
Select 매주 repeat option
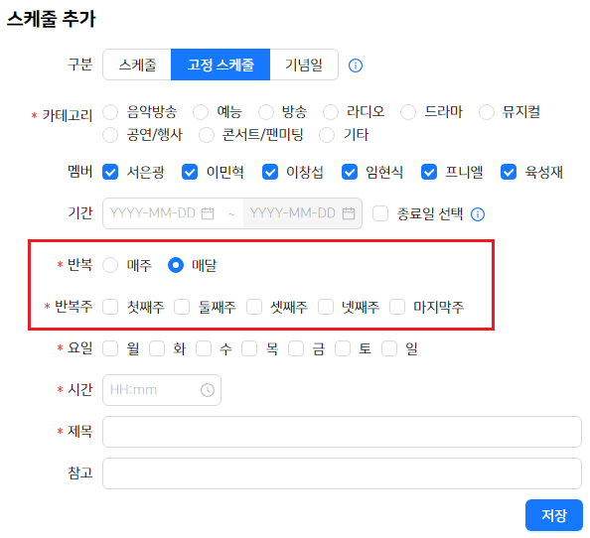click(110, 265)
